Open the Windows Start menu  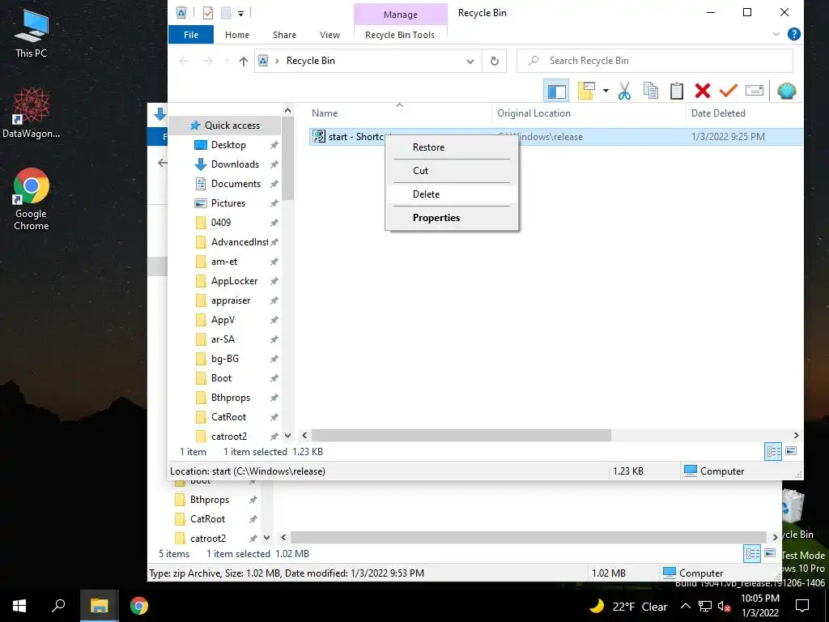(x=19, y=606)
